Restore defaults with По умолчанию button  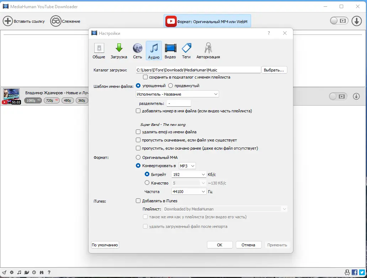(x=105, y=245)
